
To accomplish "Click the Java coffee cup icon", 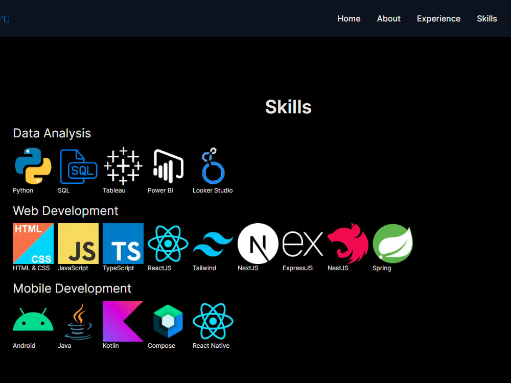I will pyautogui.click(x=78, y=321).
